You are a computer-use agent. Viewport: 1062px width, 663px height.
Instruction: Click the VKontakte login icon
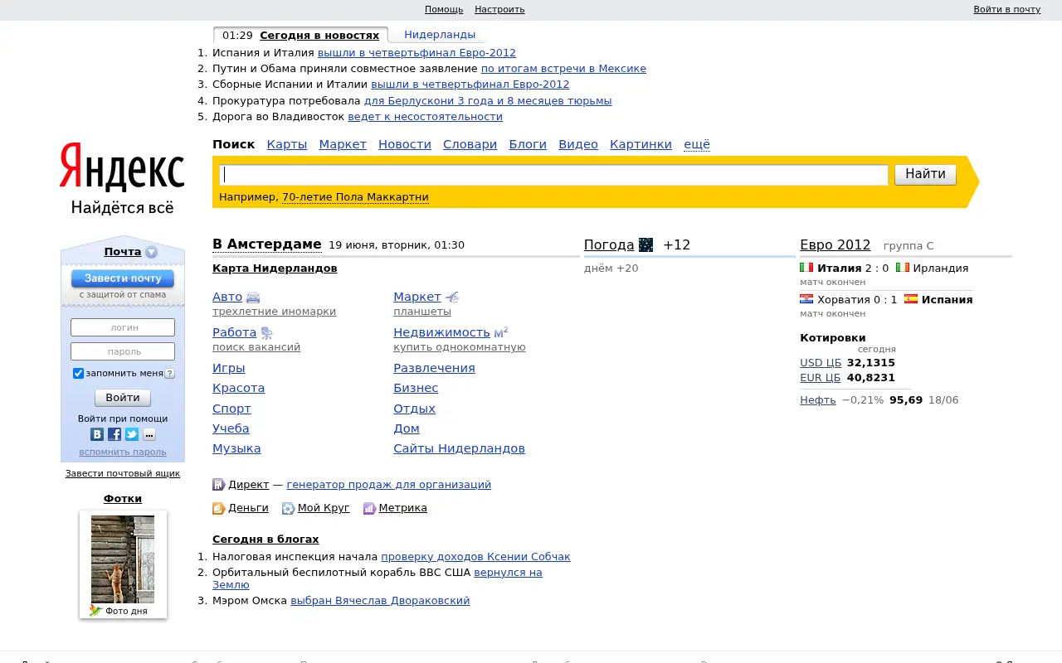coord(97,434)
